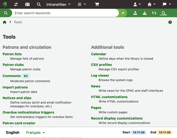Open the green help question mark
Screen dimensions: 177x138
tap(170, 22)
